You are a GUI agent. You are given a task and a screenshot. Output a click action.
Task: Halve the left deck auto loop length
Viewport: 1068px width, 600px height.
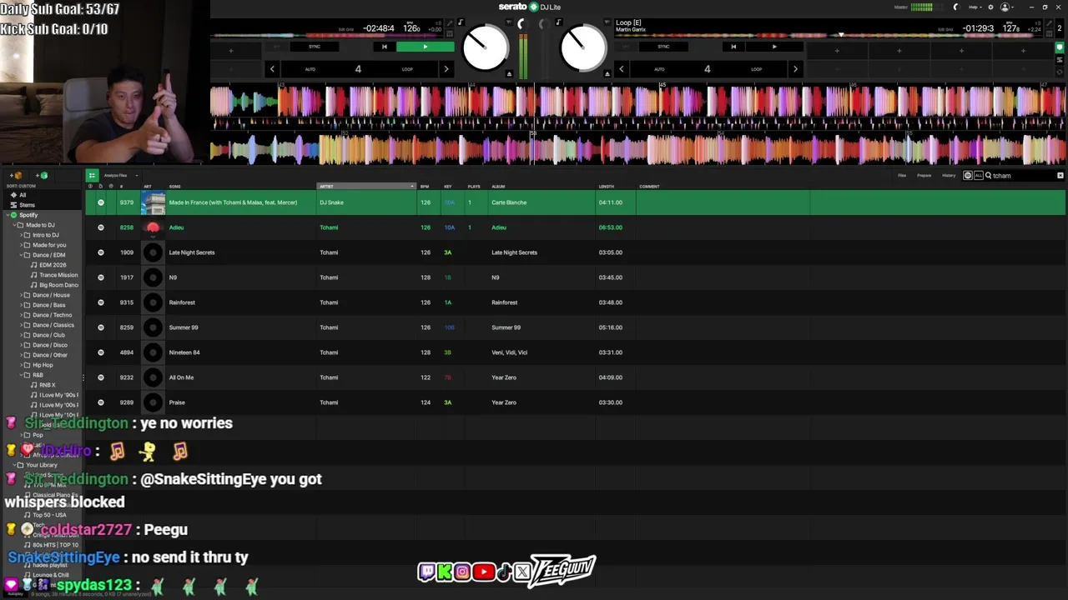[272, 69]
